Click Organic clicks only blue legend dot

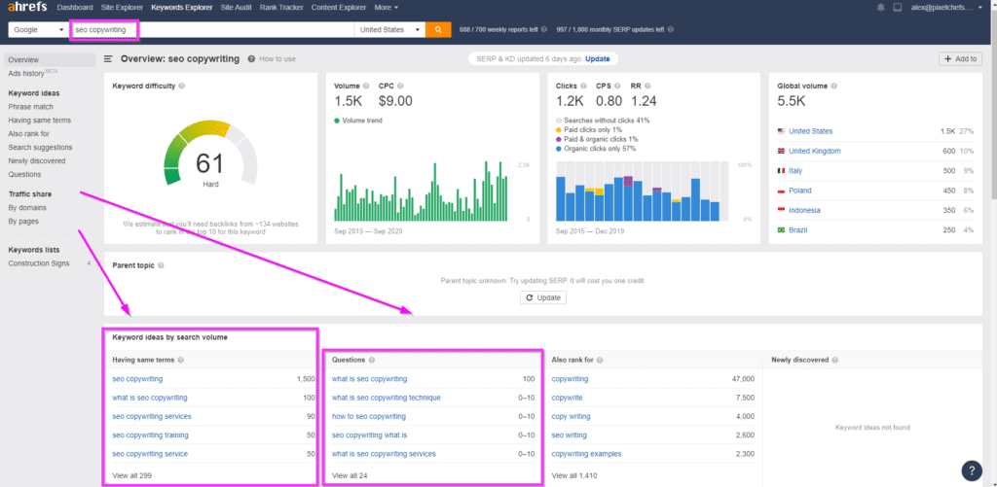559,149
